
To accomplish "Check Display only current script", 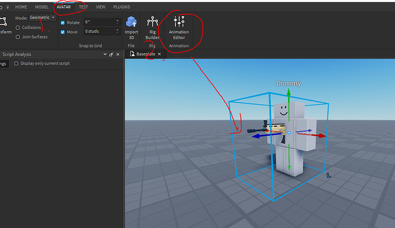I will pyautogui.click(x=17, y=63).
